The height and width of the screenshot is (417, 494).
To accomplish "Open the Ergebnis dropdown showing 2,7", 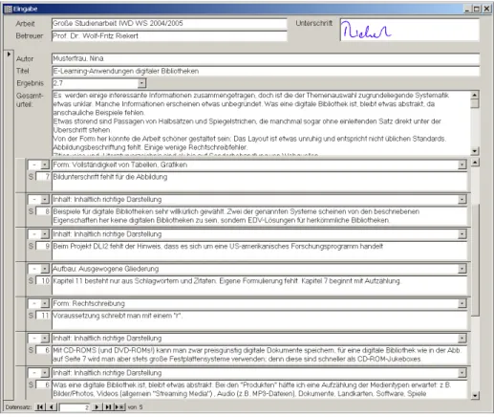I will [141, 83].
